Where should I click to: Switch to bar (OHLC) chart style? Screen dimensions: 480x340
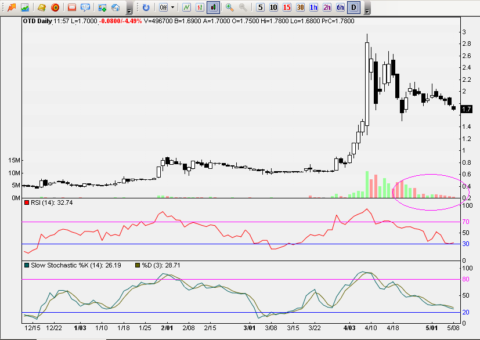coord(200,8)
